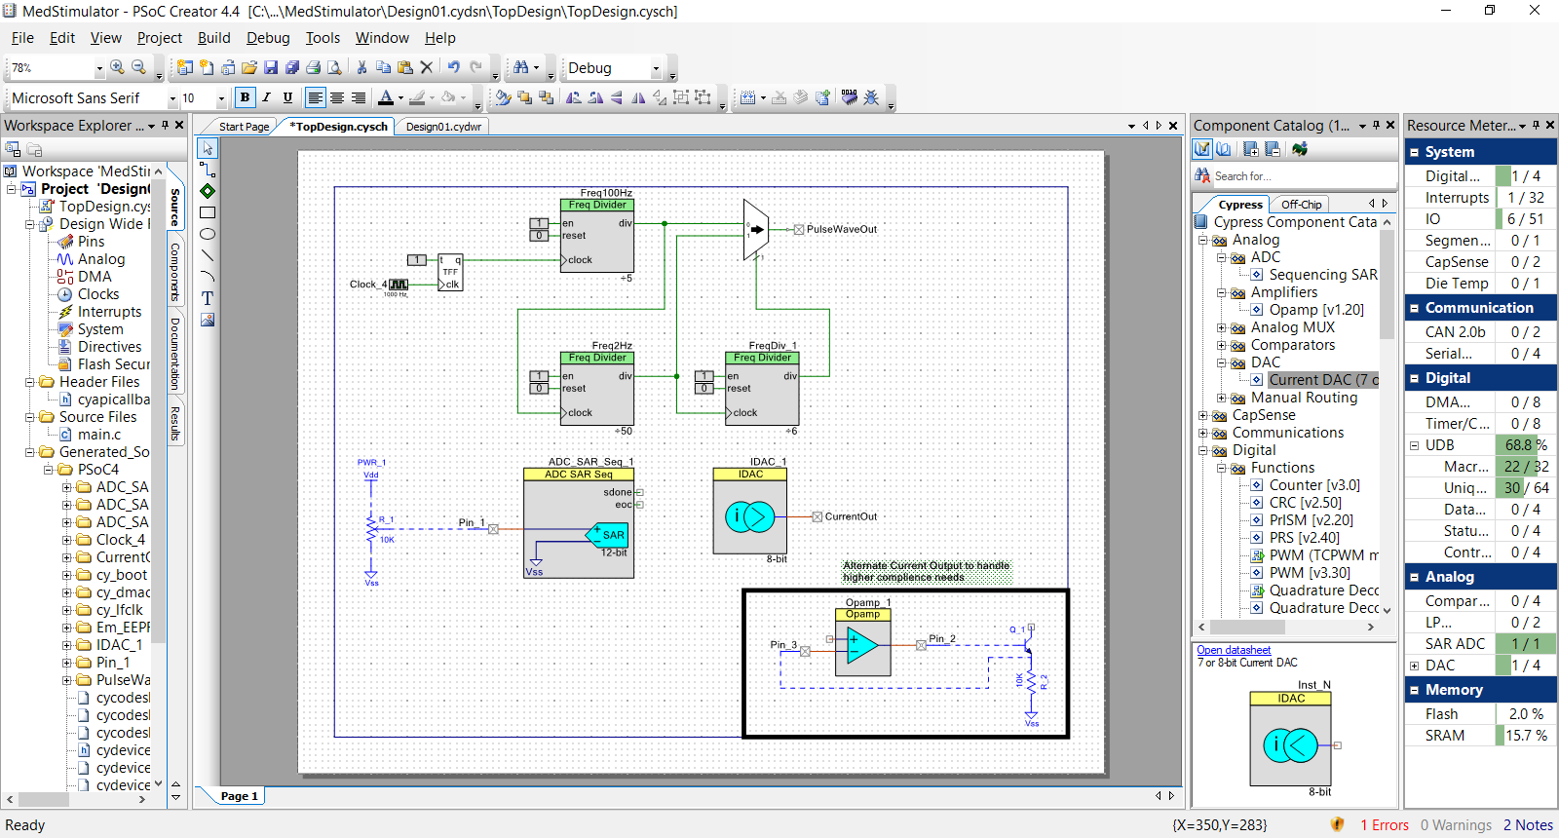Open the zoom percentage dropdown

[x=98, y=68]
